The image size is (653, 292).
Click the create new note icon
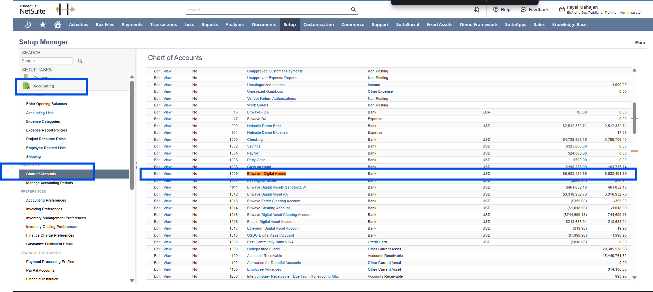(x=477, y=9)
